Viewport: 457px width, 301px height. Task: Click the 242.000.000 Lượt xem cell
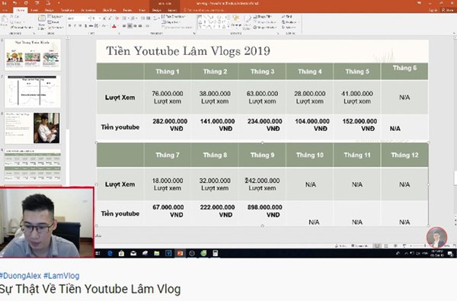pyautogui.click(x=262, y=184)
